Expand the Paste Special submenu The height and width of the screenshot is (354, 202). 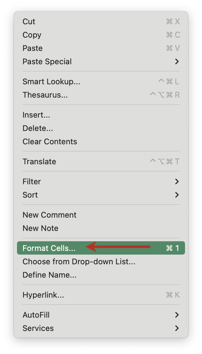47,62
